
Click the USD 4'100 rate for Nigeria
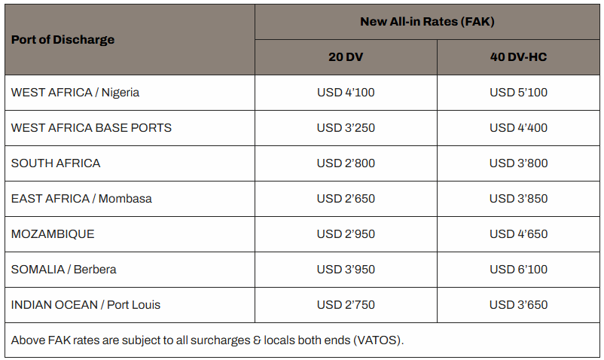coord(346,93)
